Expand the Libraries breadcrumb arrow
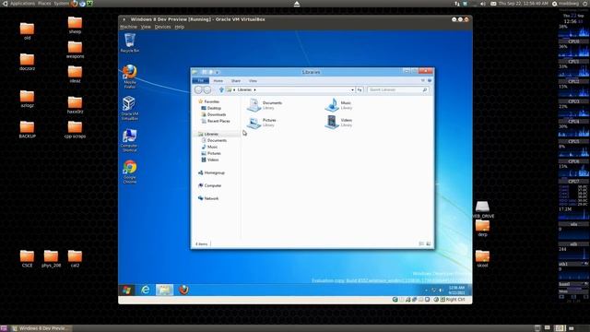590x332 pixels. [254, 90]
